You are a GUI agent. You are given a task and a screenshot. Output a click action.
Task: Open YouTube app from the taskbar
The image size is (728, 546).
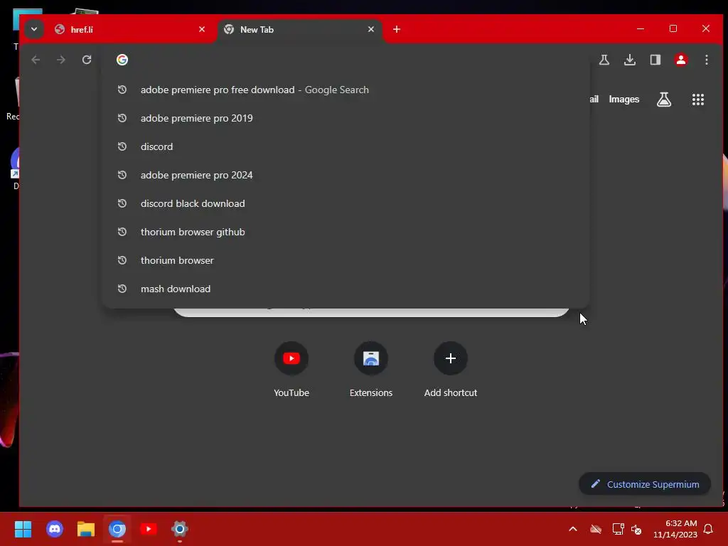(149, 529)
